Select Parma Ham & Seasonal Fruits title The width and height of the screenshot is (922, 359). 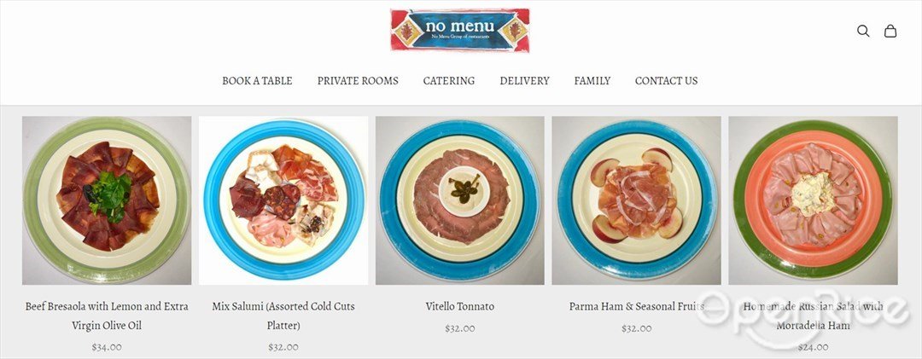pos(636,306)
